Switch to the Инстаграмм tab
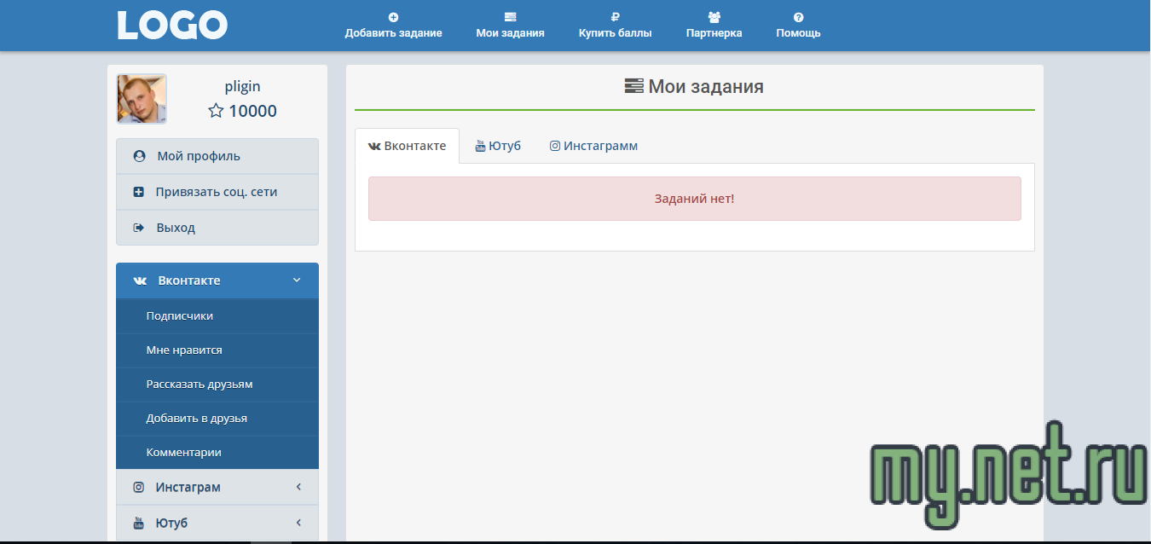The width and height of the screenshot is (1151, 544). click(593, 146)
